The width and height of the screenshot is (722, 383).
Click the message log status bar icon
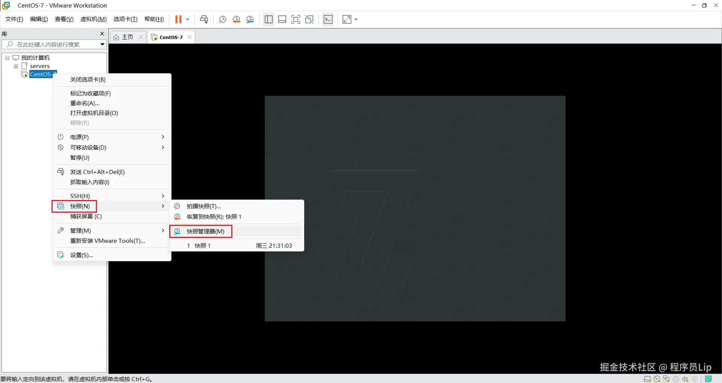(x=708, y=379)
